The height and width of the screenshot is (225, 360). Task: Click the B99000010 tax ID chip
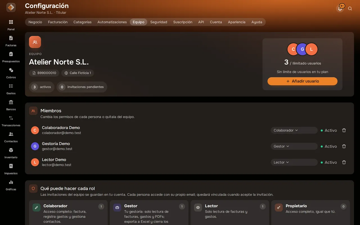tap(44, 73)
